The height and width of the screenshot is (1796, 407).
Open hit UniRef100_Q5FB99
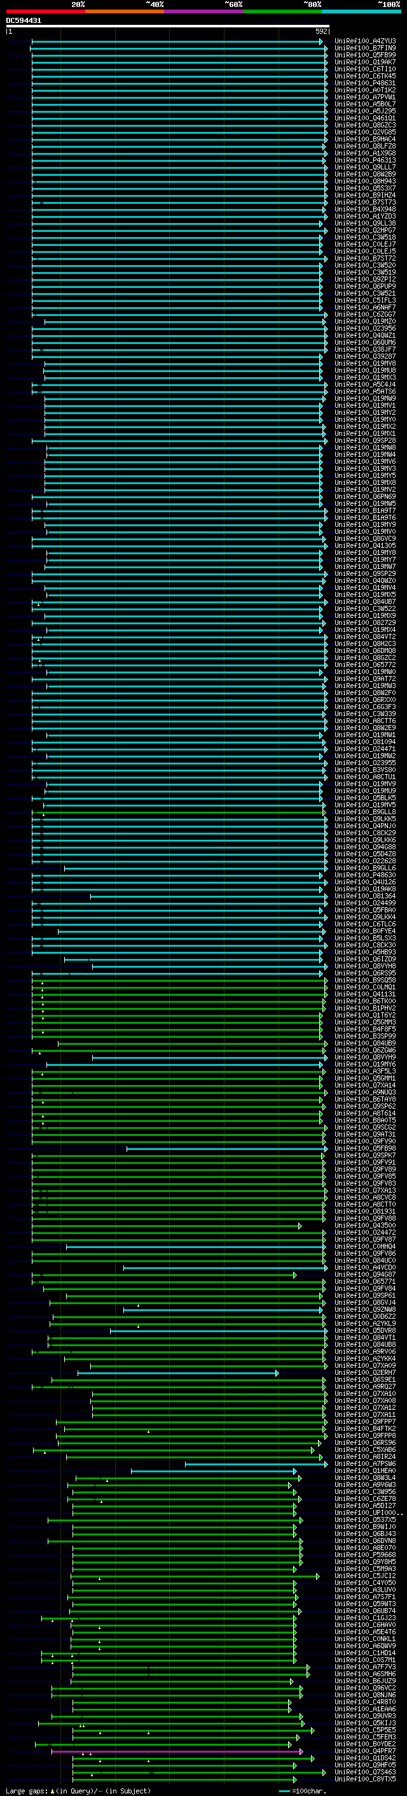[x=365, y=55]
